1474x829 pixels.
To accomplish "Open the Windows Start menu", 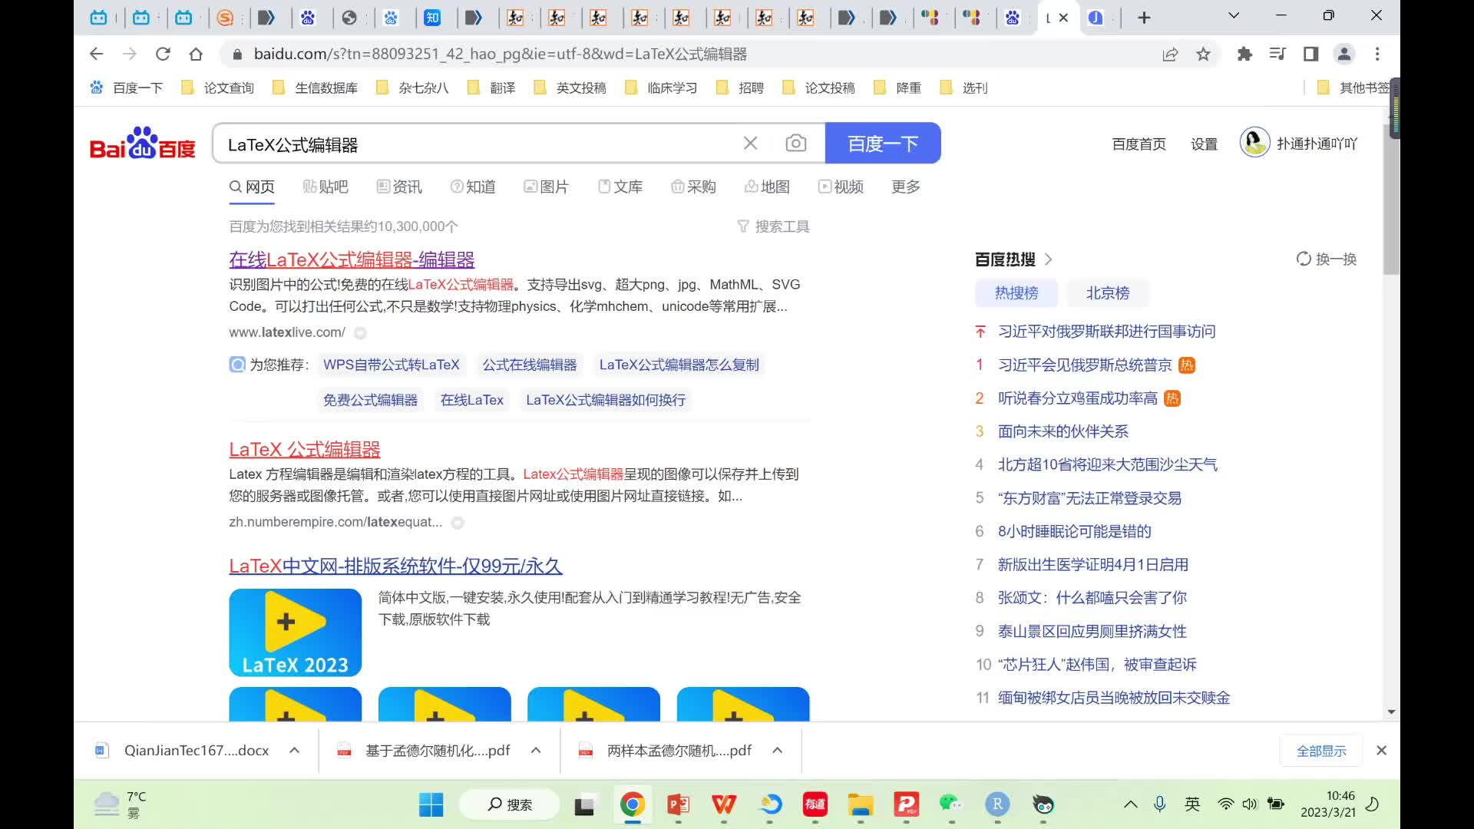I will pyautogui.click(x=431, y=804).
